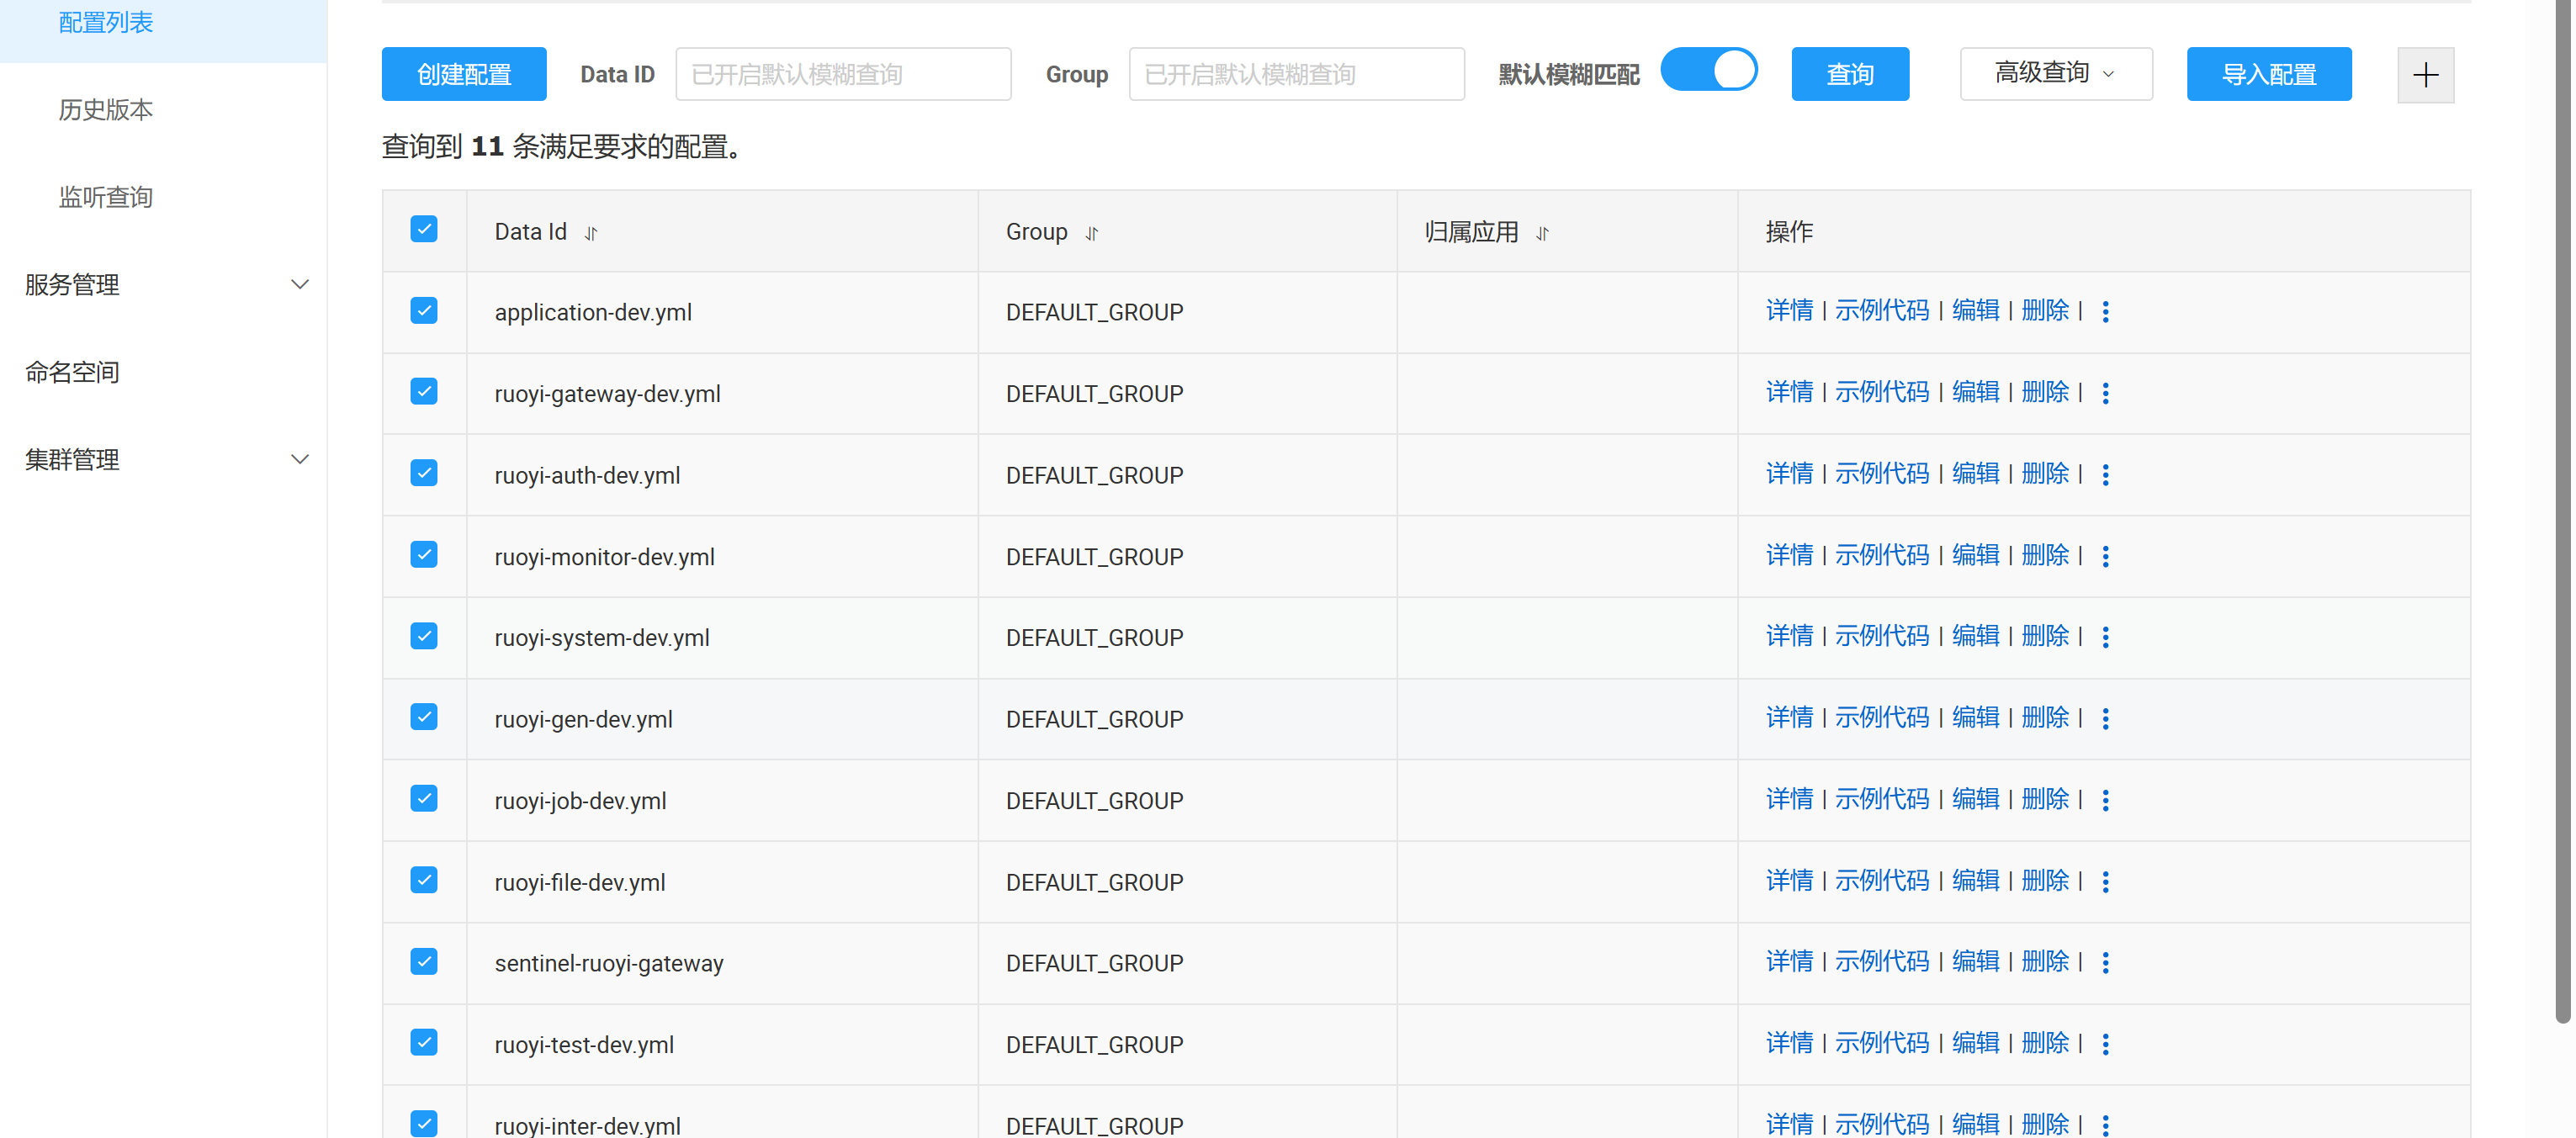Click the 创建配置 button
The image size is (2576, 1138).
pyautogui.click(x=464, y=74)
